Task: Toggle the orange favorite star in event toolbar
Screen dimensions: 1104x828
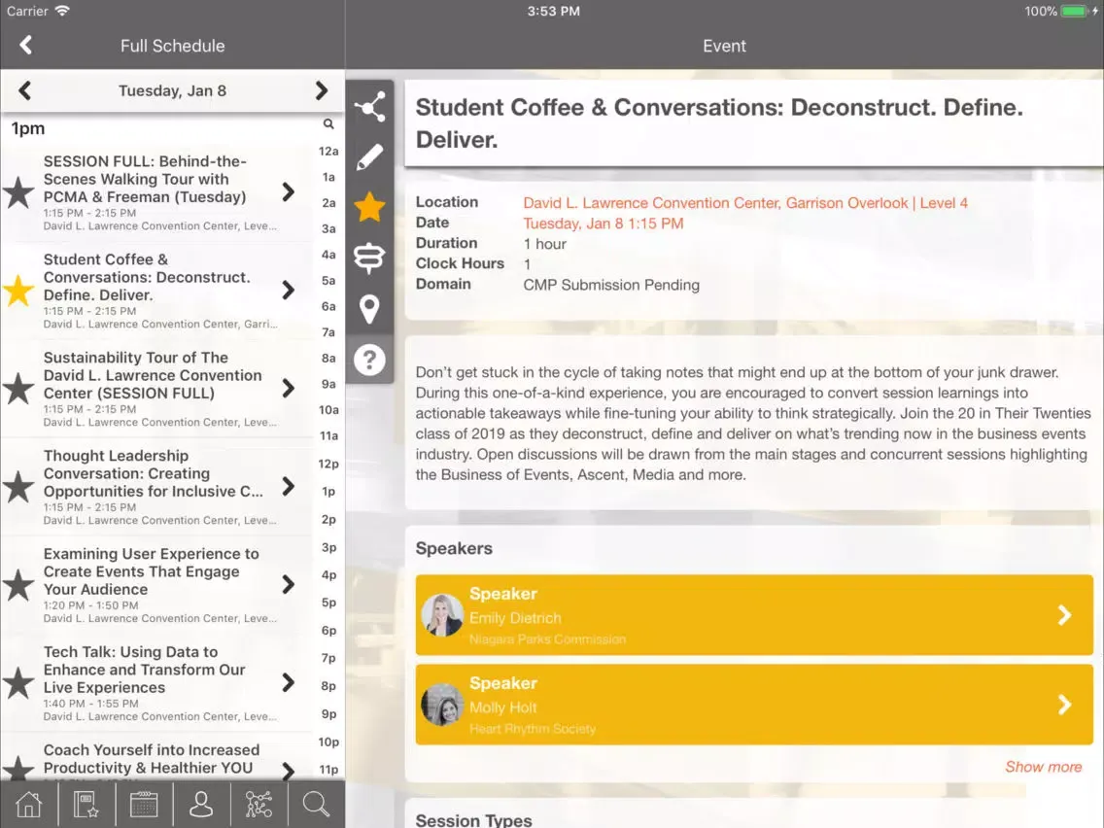Action: 369,207
